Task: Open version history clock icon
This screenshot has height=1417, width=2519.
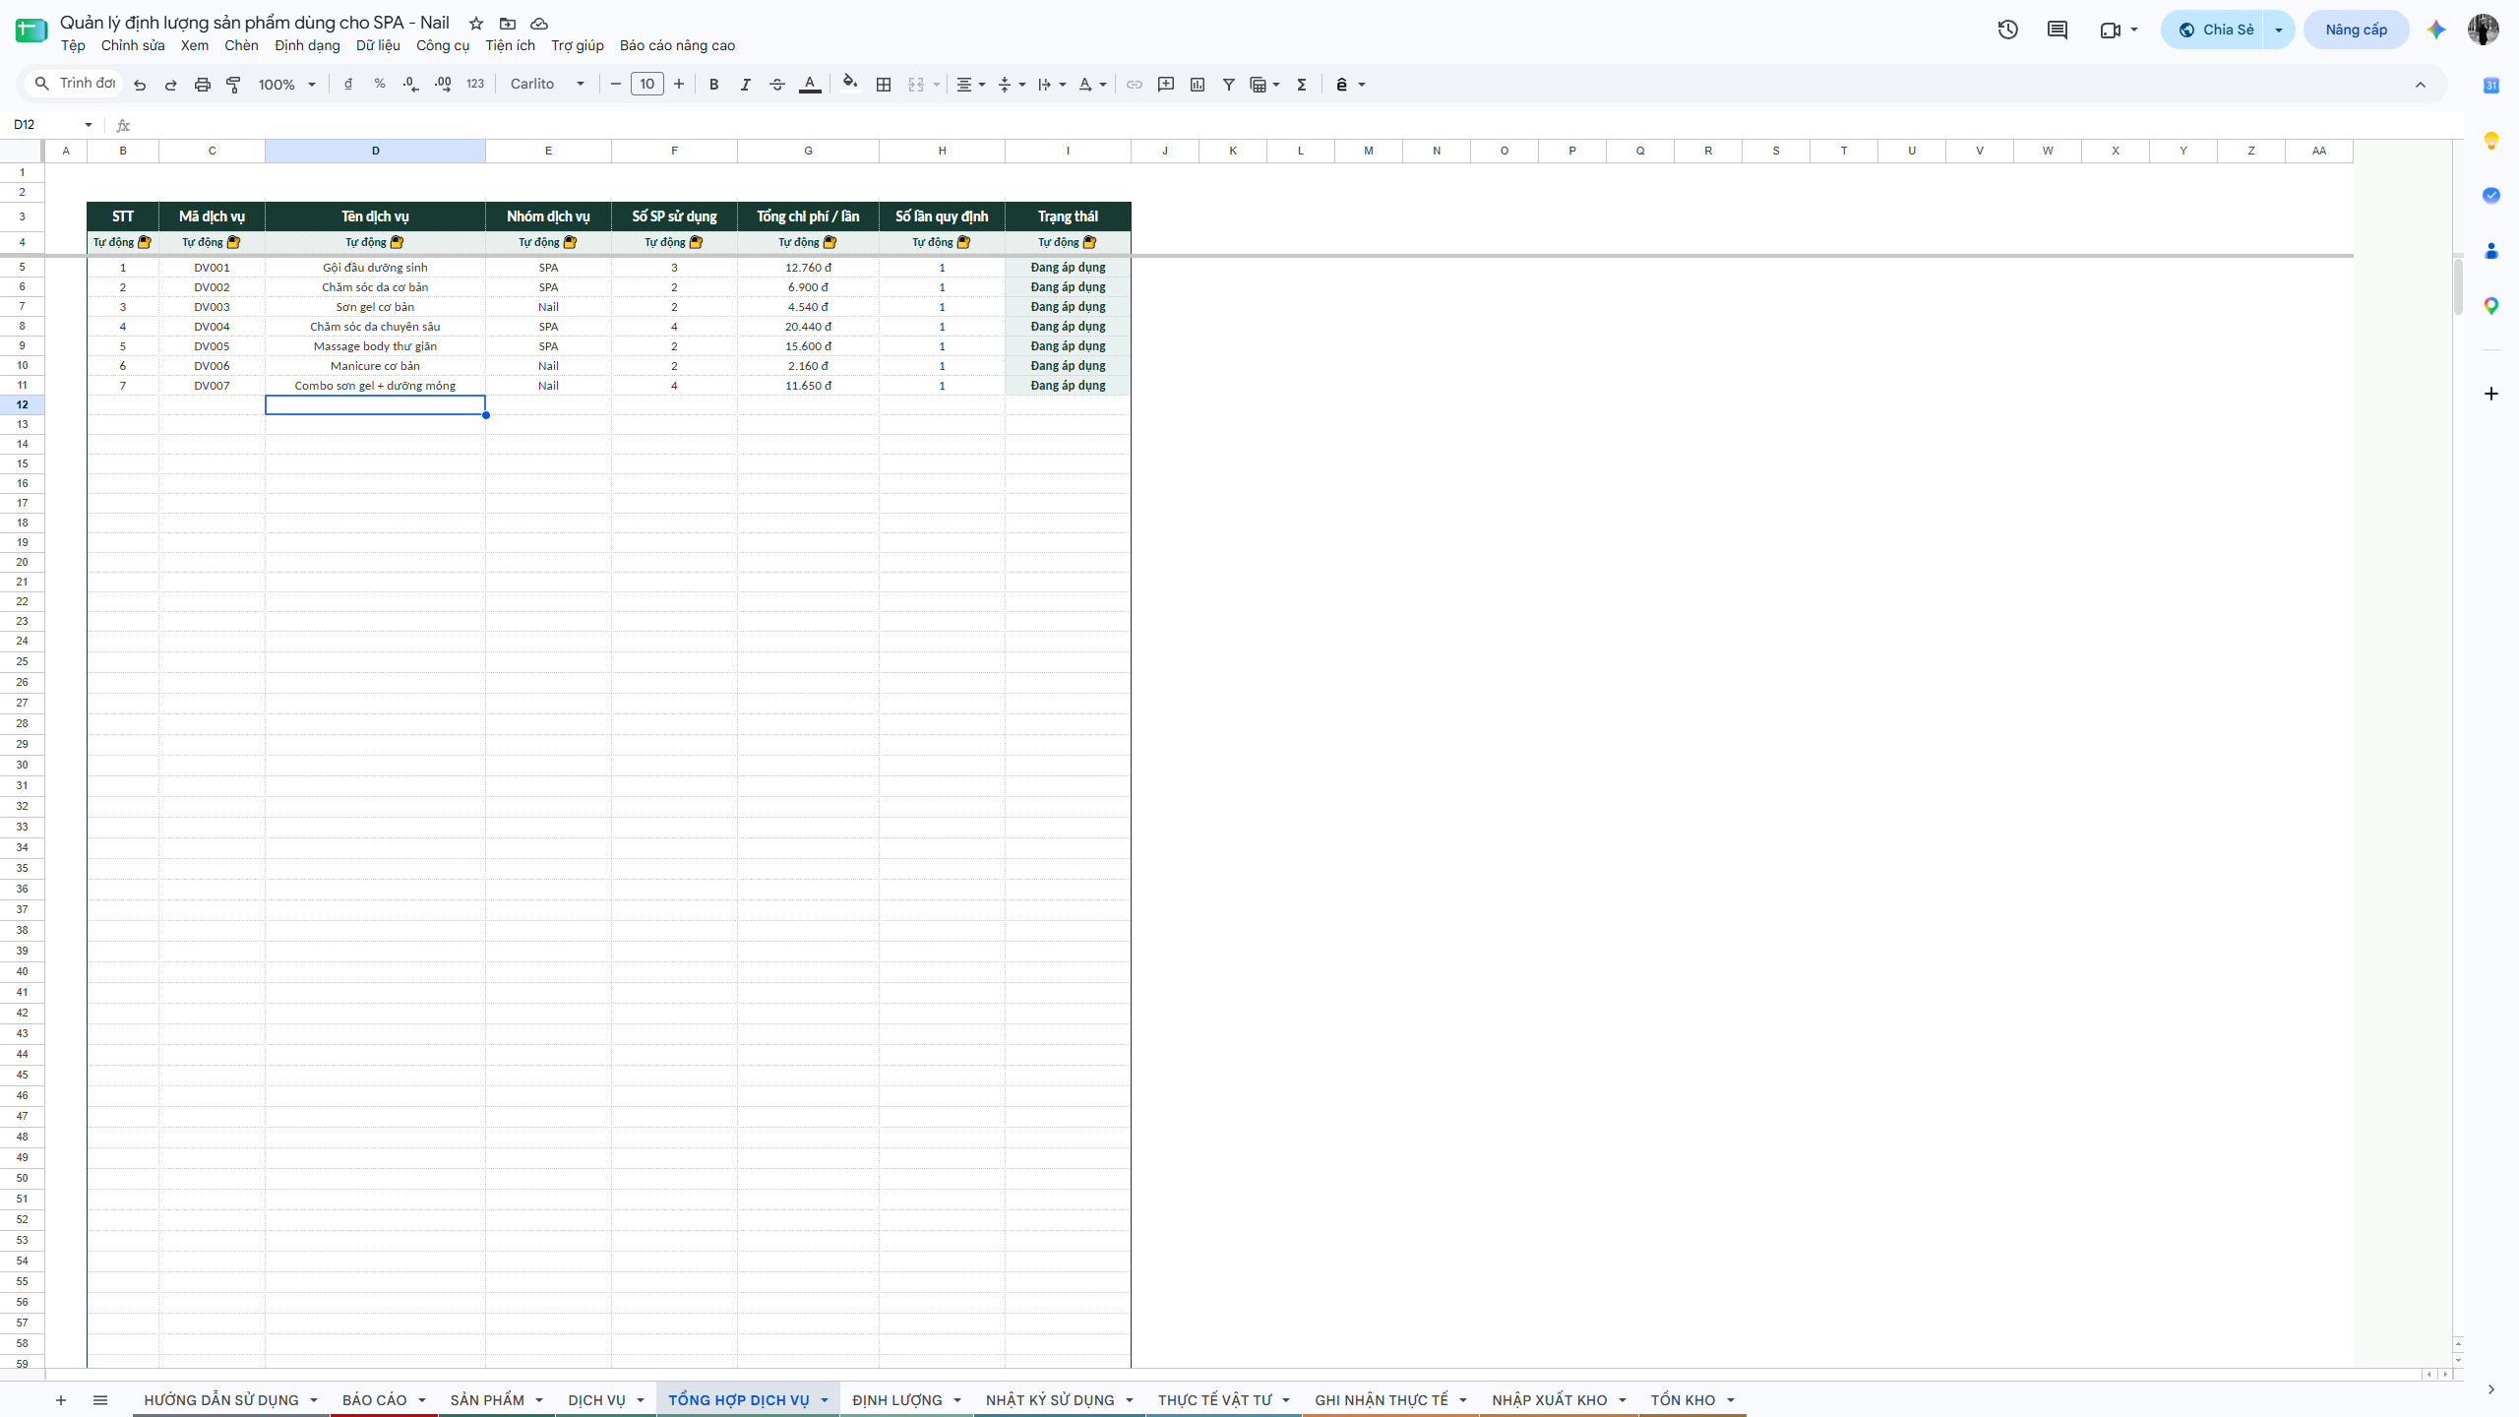Action: [2008, 30]
